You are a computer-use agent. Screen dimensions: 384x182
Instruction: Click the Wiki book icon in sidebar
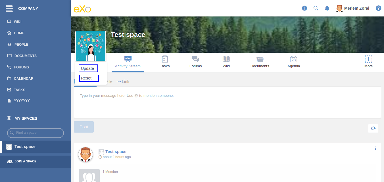[x=9, y=22]
